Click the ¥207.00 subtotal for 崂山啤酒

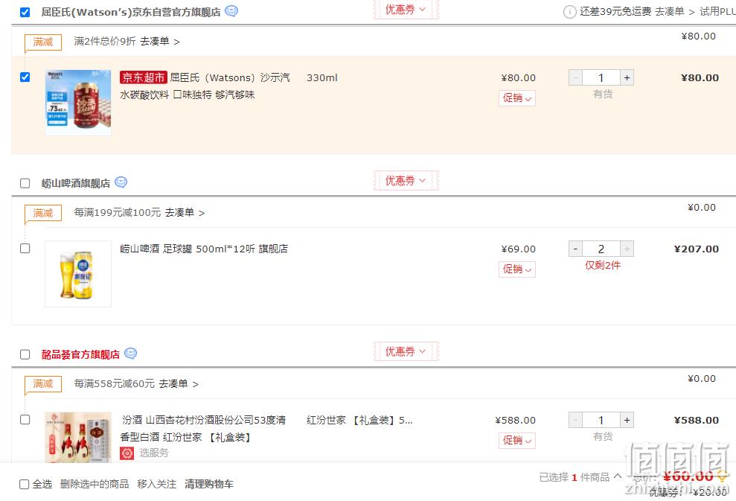pos(697,249)
